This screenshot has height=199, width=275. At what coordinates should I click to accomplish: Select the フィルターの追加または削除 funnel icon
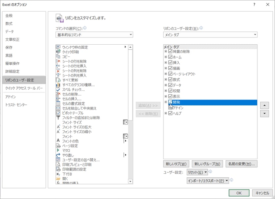coord(58,118)
